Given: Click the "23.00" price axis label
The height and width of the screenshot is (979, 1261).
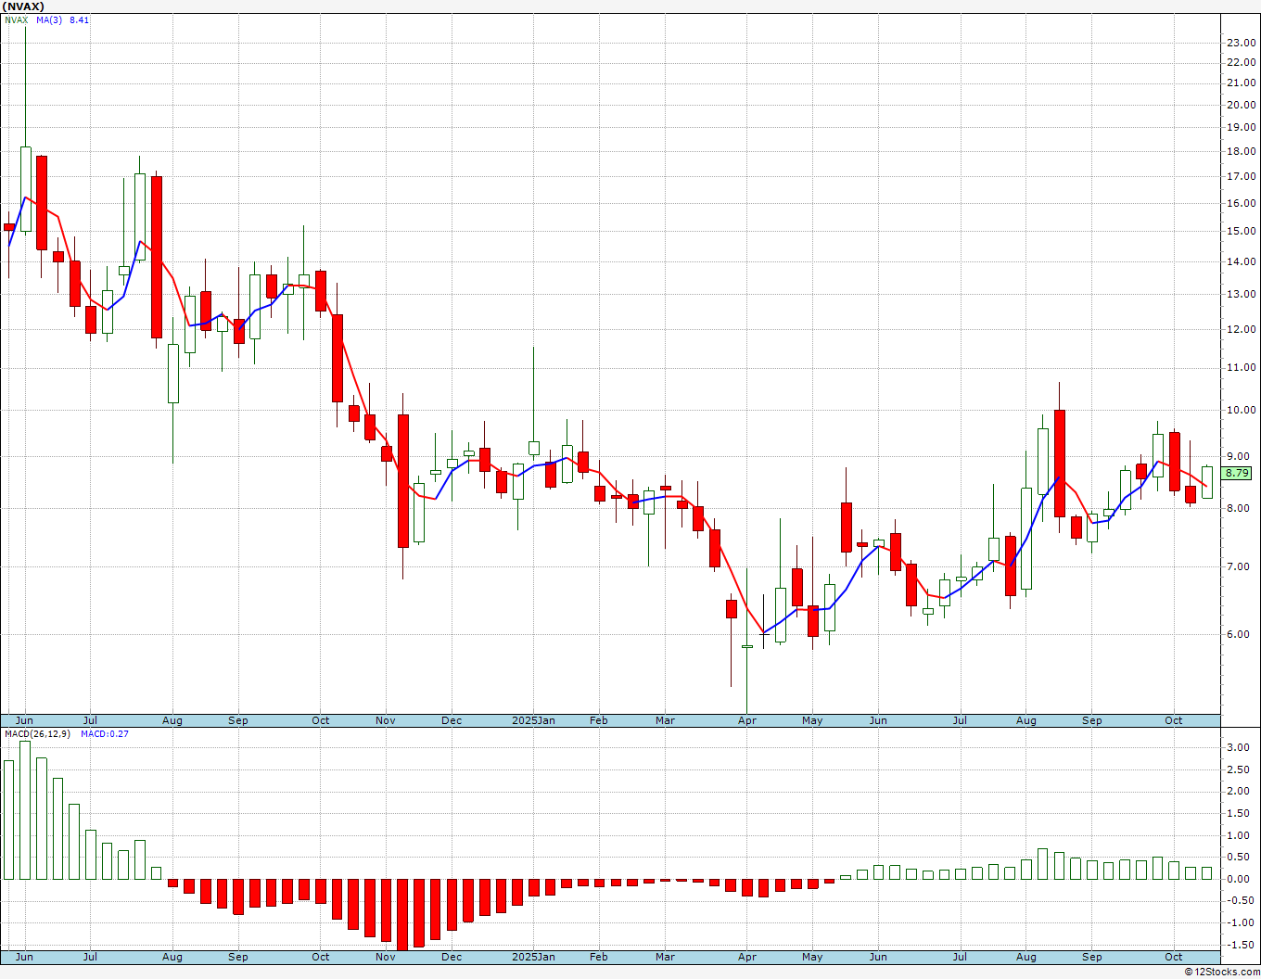Looking at the screenshot, I should [1241, 43].
